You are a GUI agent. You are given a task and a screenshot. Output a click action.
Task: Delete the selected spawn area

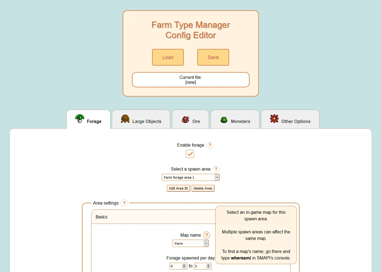[x=203, y=188]
